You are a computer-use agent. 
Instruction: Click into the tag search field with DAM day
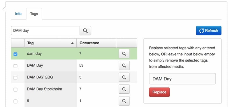pyautogui.click(x=45, y=31)
